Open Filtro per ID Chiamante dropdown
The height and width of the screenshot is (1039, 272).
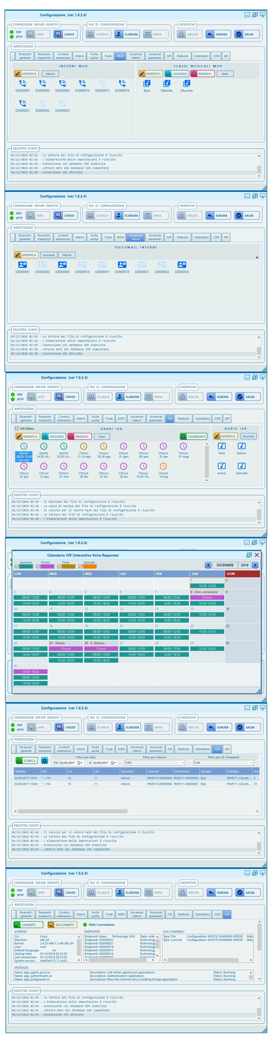click(252, 763)
